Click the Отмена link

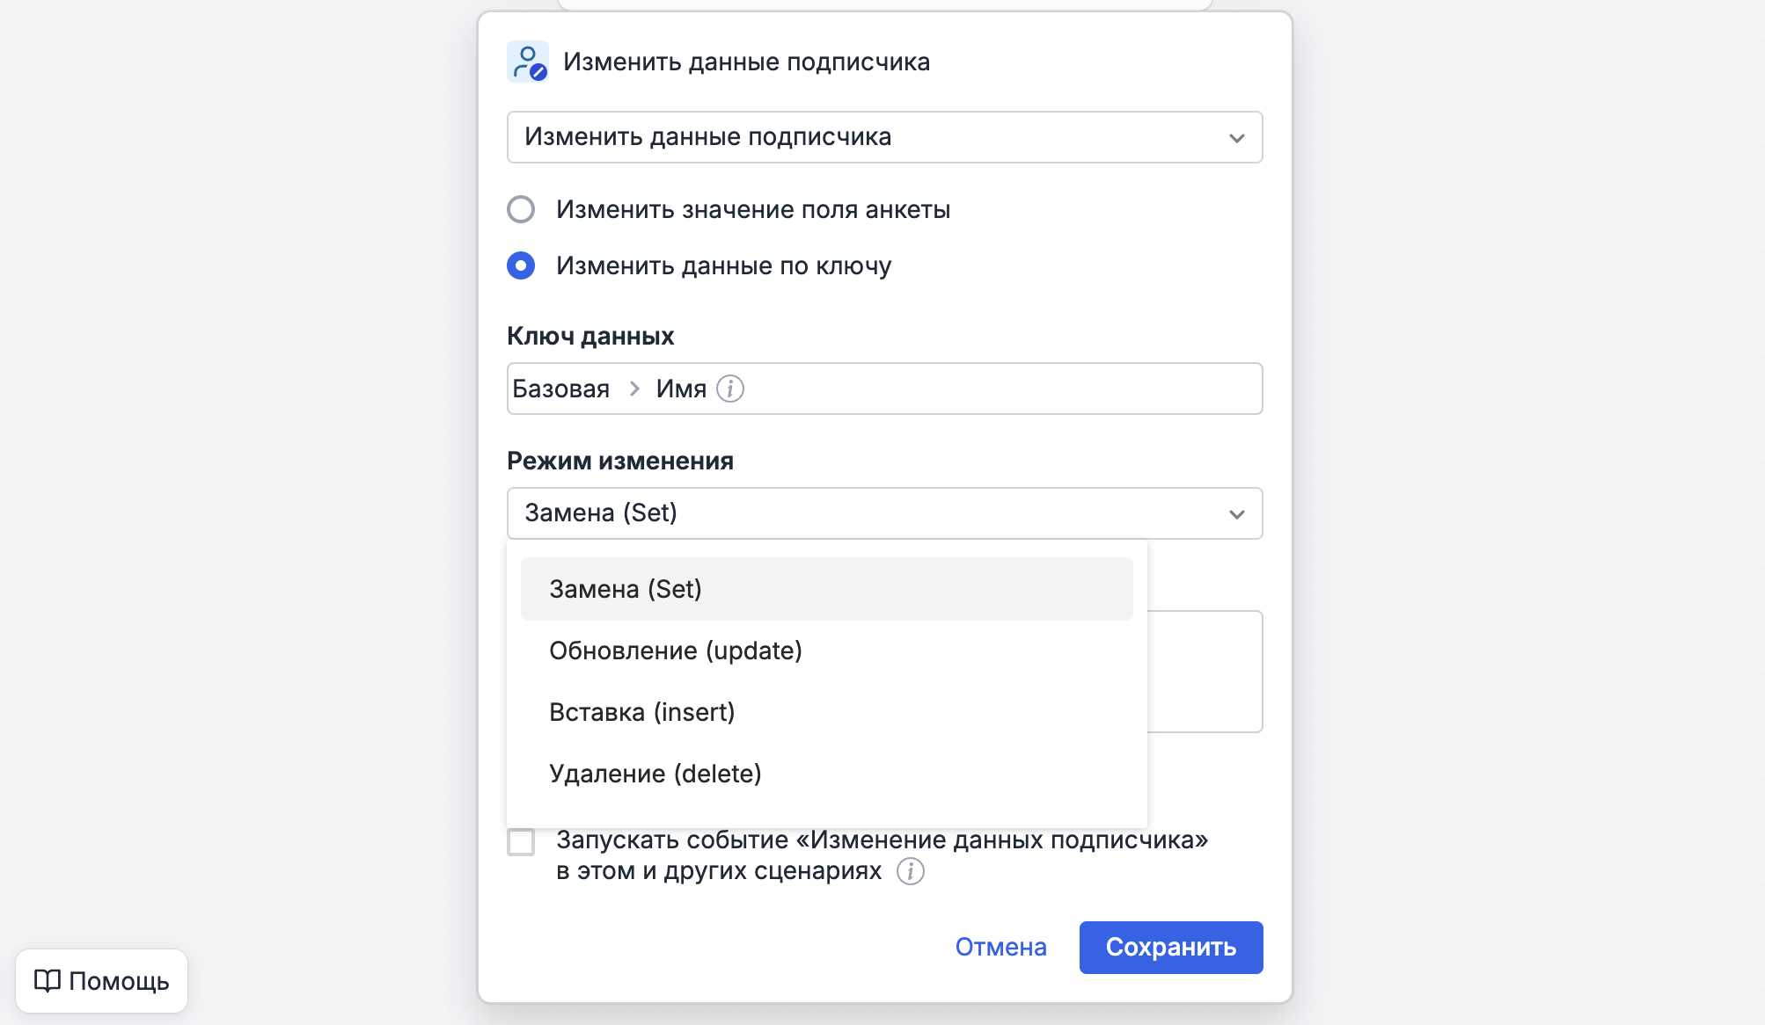click(1000, 948)
